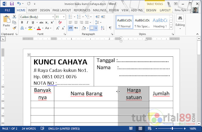Switch to Print Layout view icon
202x132 pixels.
click(x=140, y=129)
